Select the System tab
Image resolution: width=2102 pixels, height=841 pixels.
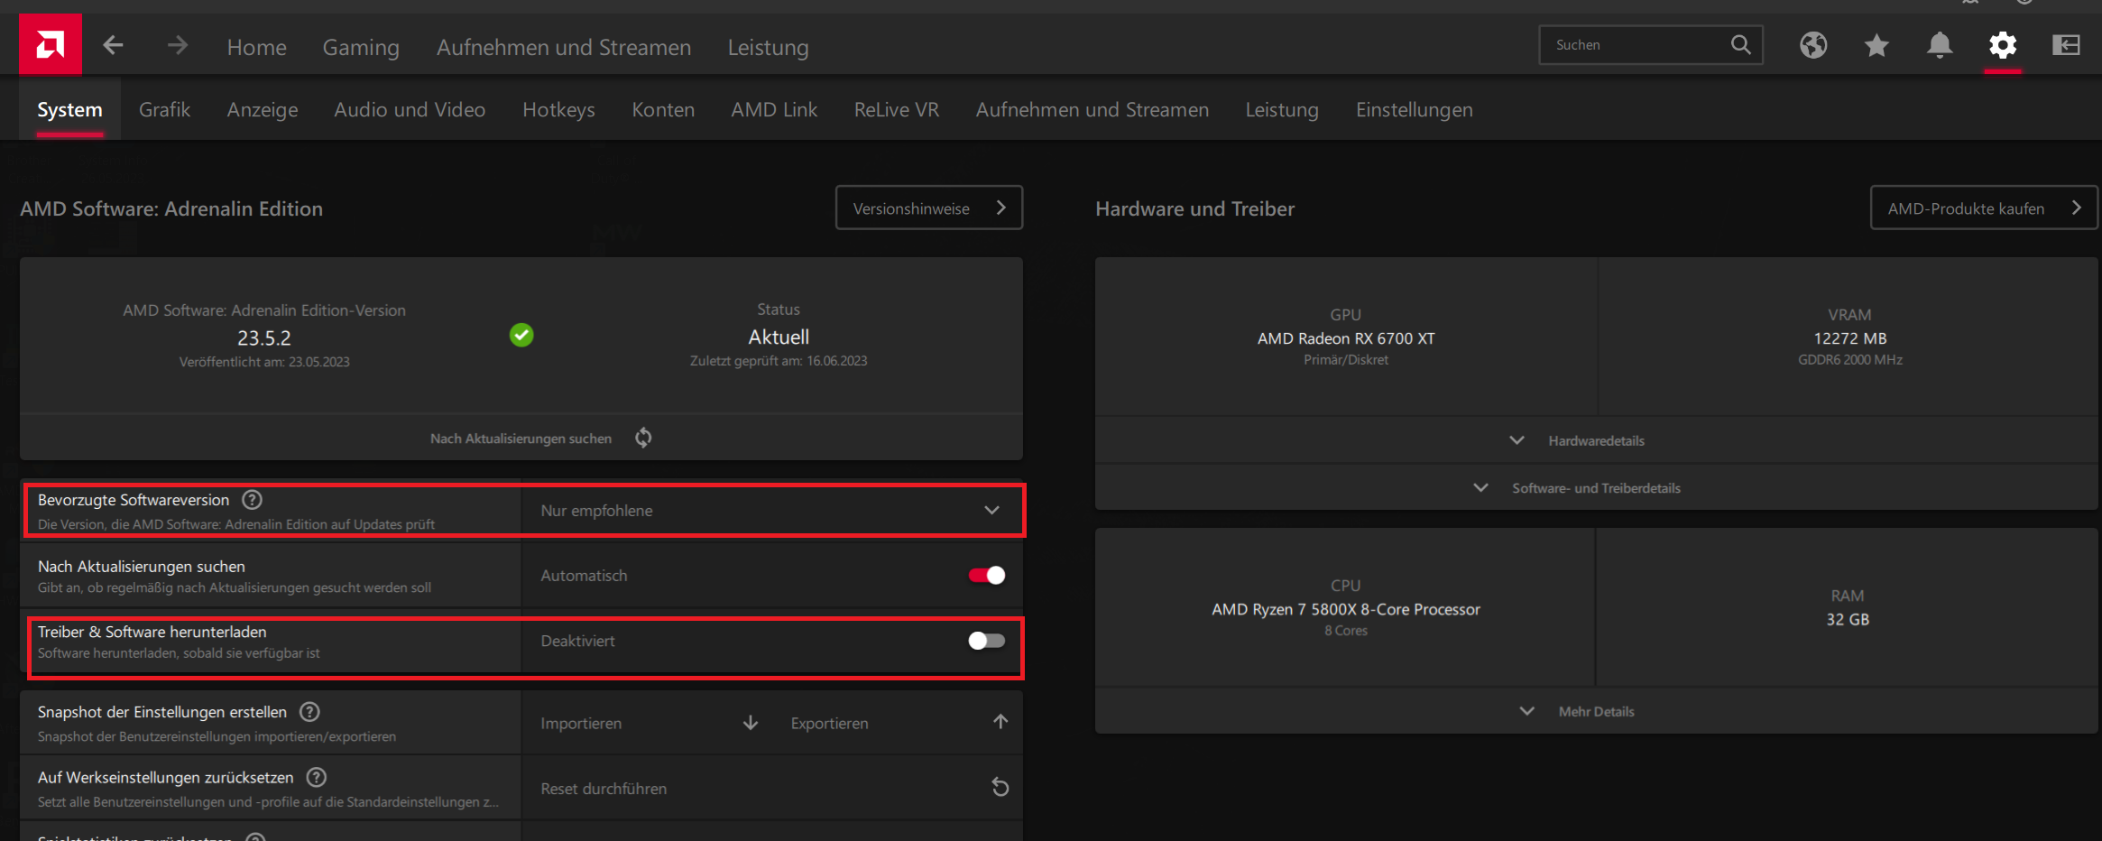click(x=69, y=109)
